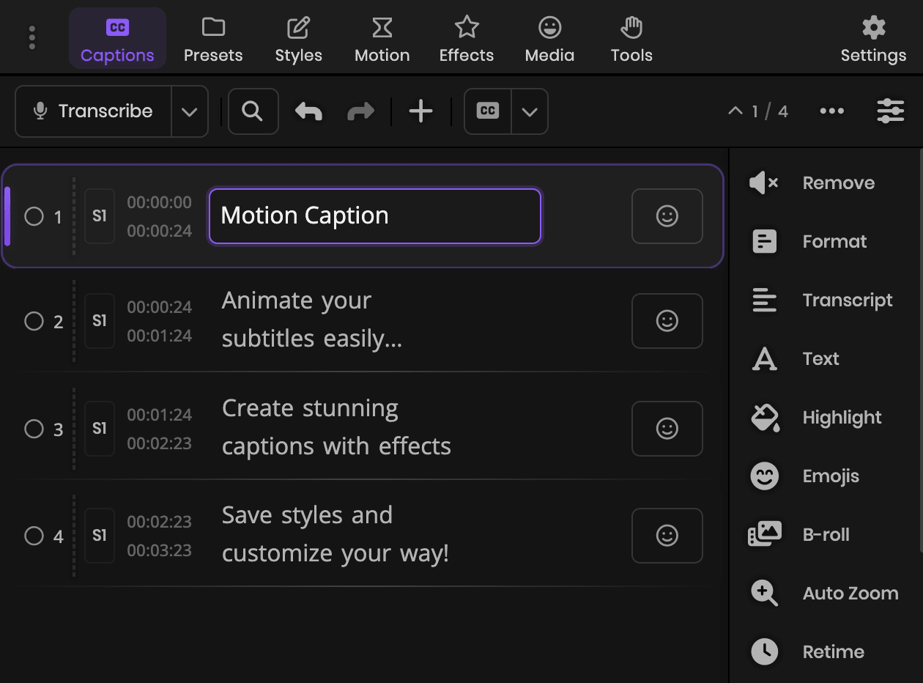The image size is (923, 683).
Task: Redo the last action
Action: [x=360, y=111]
